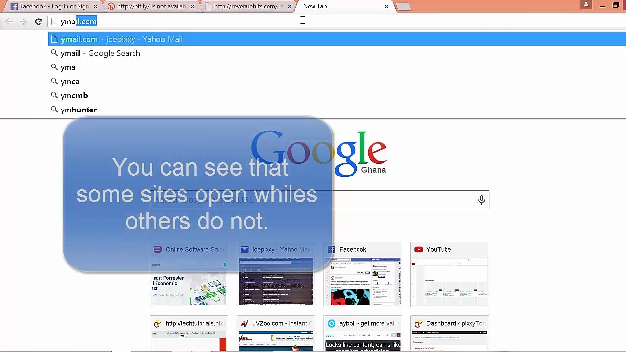
Task: Open the joepixxy Yahoo Mail thumbnail
Action: coord(276,274)
